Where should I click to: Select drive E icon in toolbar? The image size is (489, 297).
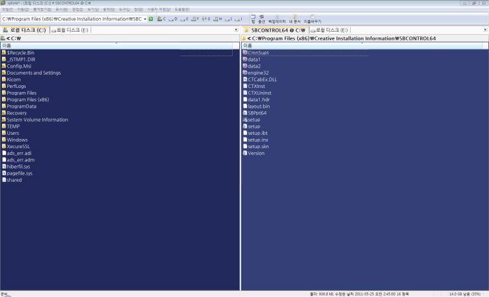point(184,19)
